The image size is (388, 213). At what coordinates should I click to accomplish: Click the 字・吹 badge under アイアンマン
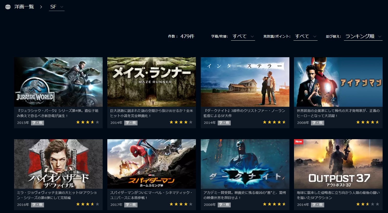pos(318,123)
